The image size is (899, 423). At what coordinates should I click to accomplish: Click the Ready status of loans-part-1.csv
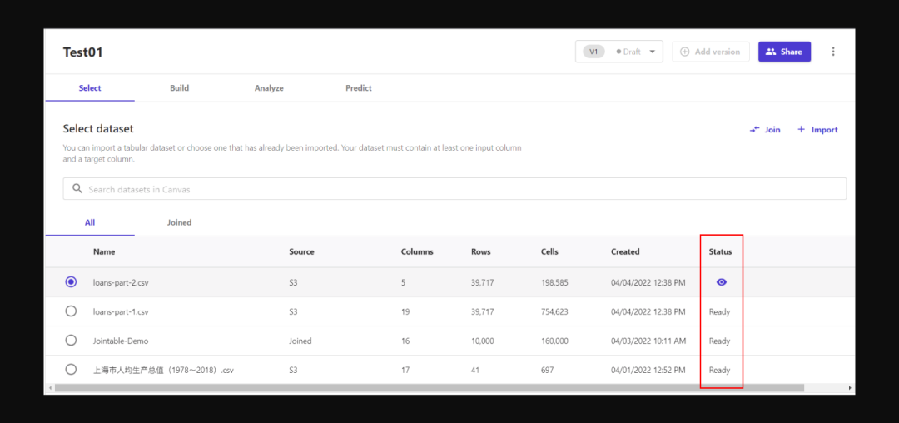coord(719,311)
